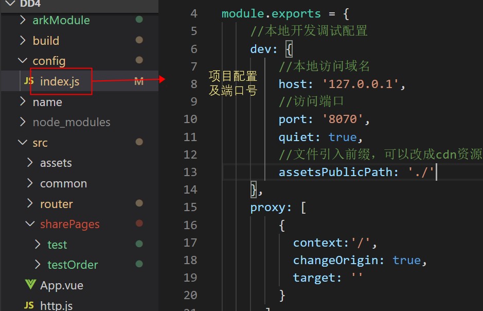Click line number 4 in gutter

click(194, 13)
